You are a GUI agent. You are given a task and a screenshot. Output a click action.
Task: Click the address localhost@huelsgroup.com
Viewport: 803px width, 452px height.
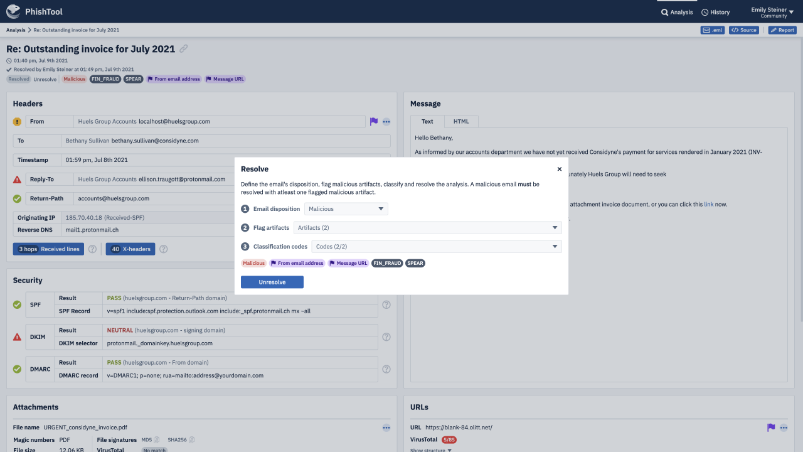(x=174, y=122)
